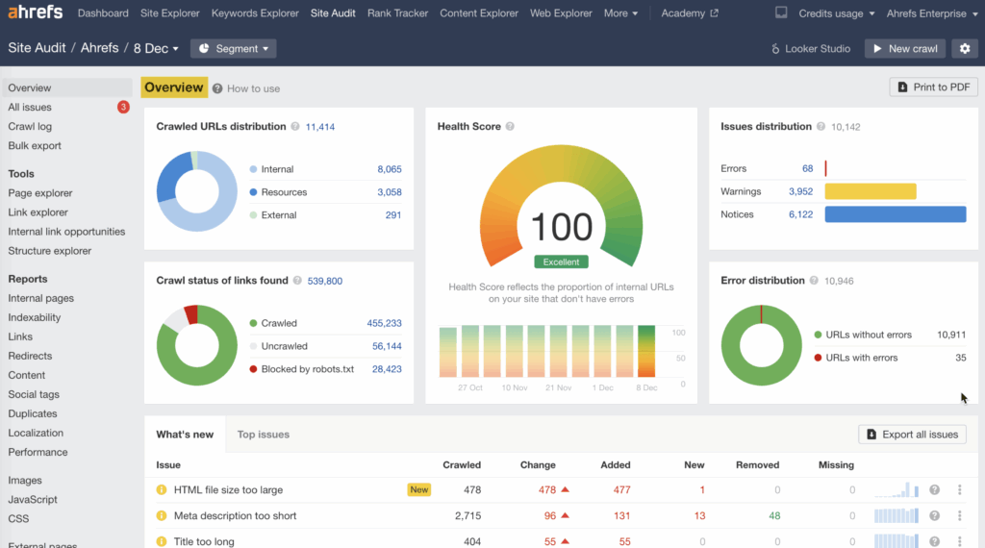
Task: Click Export all issues
Action: click(912, 435)
